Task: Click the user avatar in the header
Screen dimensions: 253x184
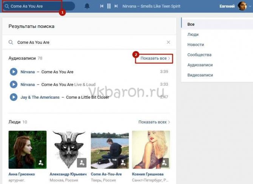Action: coord(242,6)
